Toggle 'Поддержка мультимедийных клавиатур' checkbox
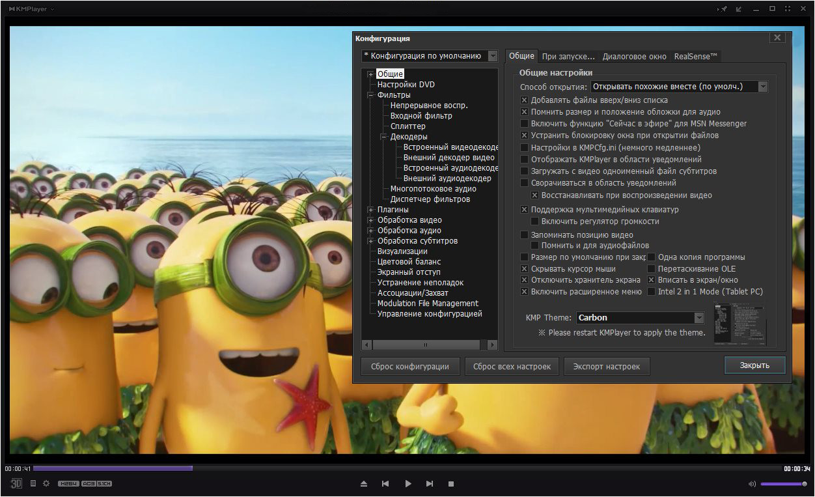Image resolution: width=815 pixels, height=497 pixels. pyautogui.click(x=525, y=210)
